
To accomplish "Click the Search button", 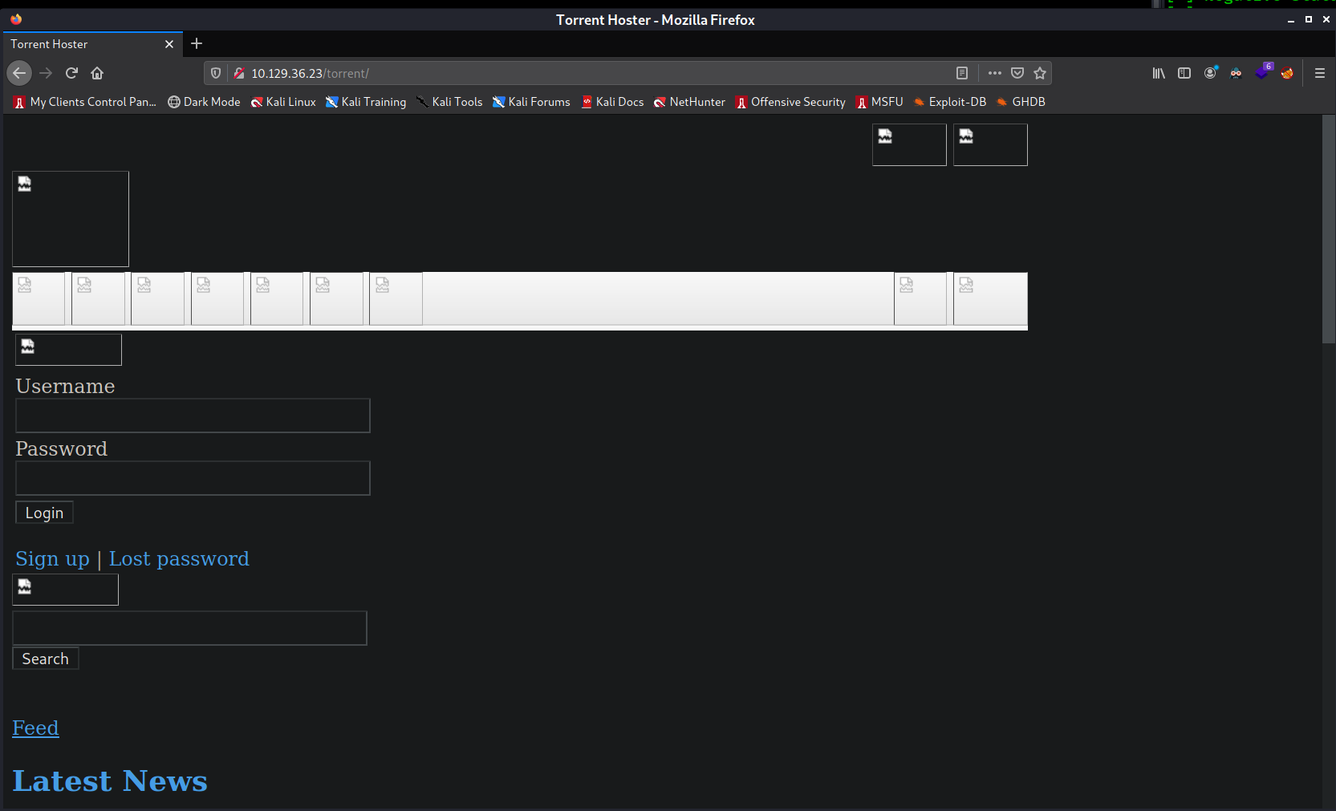I will coord(46,659).
